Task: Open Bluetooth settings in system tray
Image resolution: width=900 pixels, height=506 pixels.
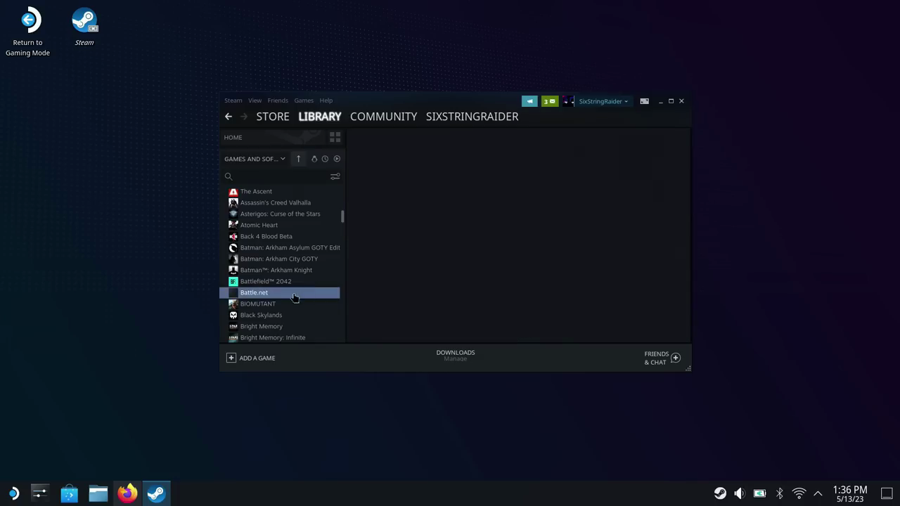Action: [779, 493]
